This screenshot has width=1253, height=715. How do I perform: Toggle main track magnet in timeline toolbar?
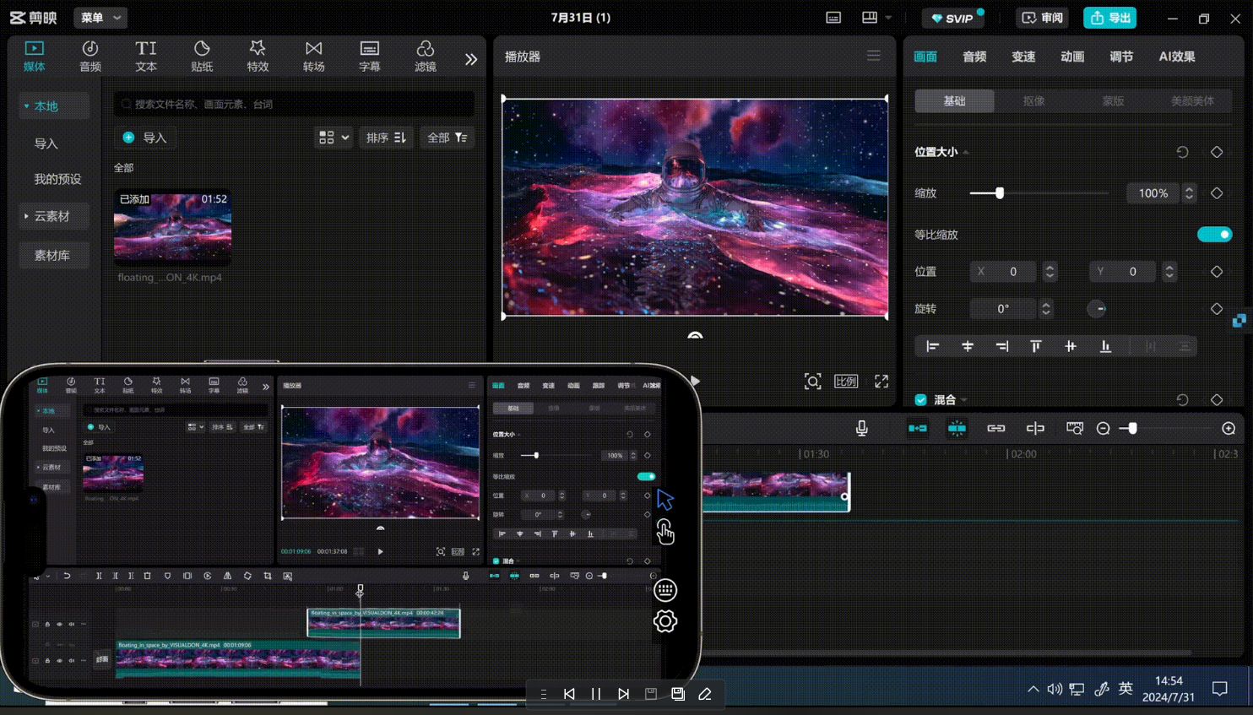pos(918,429)
